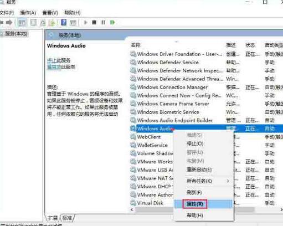This screenshot has height=226, width=283.
Task: Choose 属性(R) from the context menu
Action: point(195,204)
